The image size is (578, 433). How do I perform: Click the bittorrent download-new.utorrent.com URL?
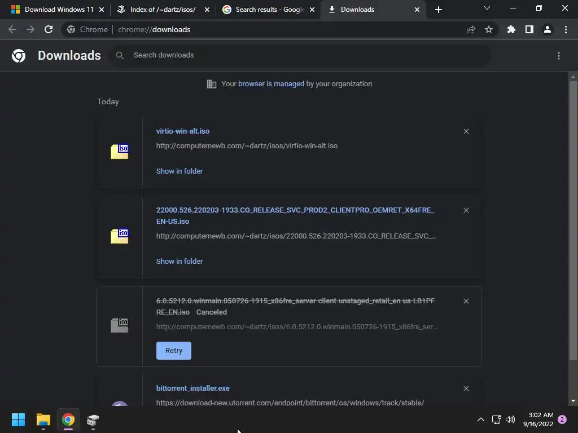coord(290,403)
